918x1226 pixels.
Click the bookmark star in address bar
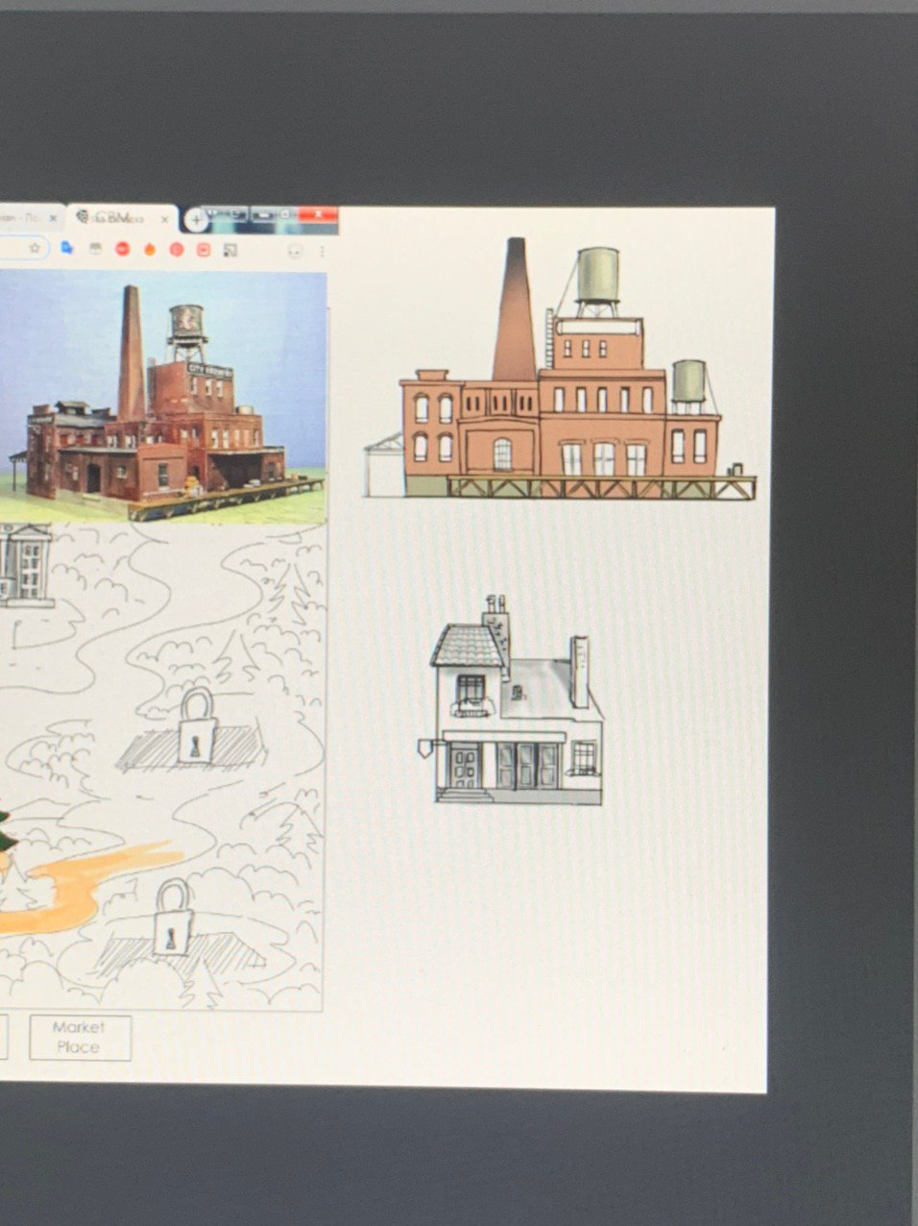(x=35, y=249)
